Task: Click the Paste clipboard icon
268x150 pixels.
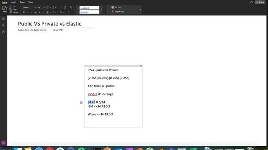Action: click(5, 8)
